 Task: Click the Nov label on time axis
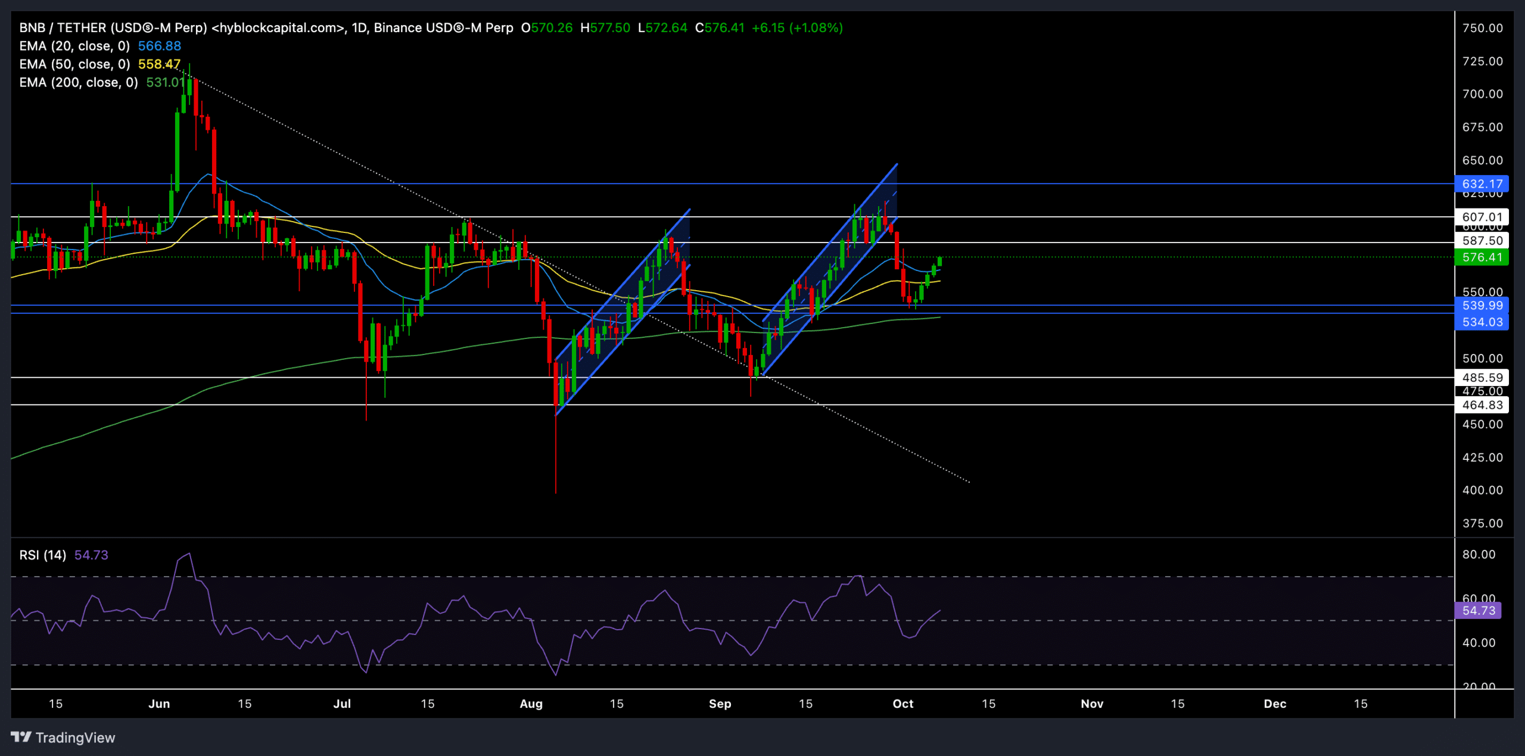click(1092, 704)
